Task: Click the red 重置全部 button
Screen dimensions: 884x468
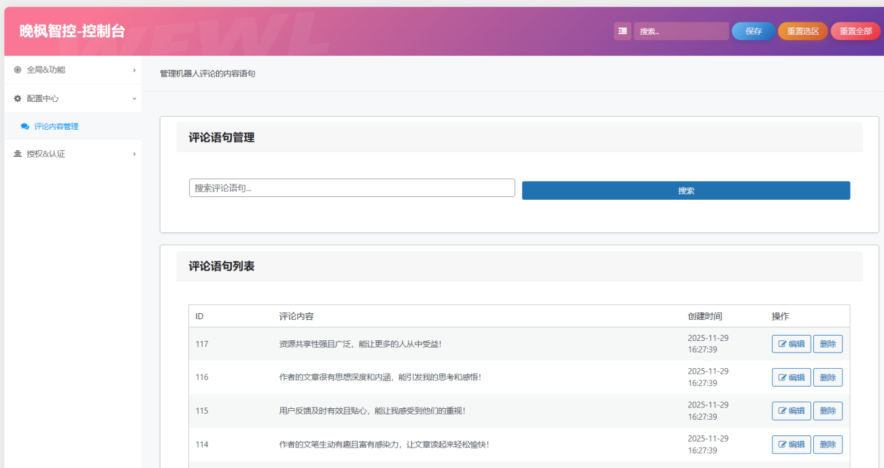Action: click(855, 31)
